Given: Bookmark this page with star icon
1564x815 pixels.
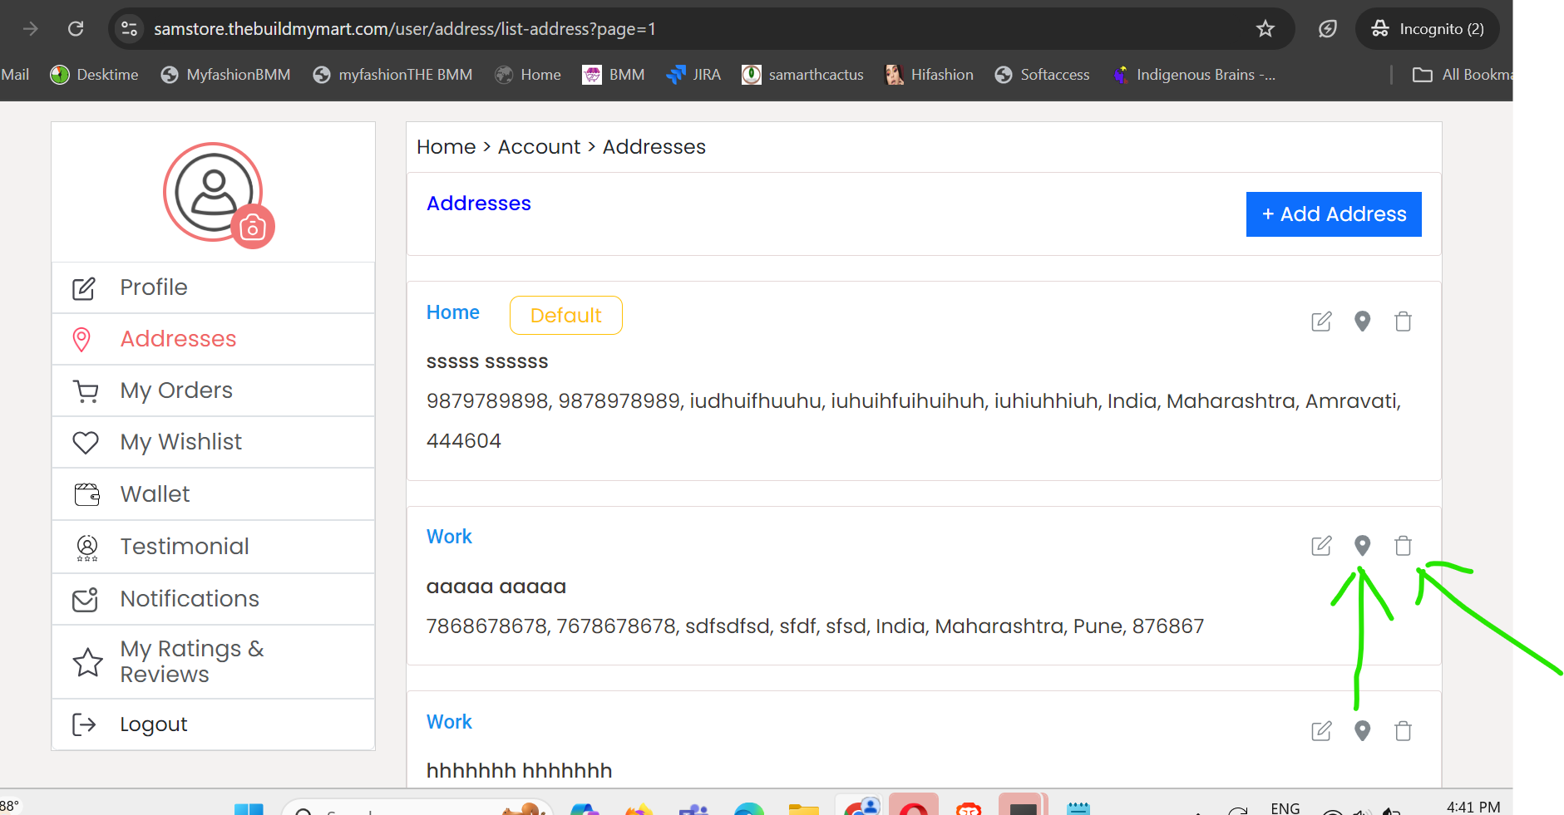Looking at the screenshot, I should (x=1266, y=29).
